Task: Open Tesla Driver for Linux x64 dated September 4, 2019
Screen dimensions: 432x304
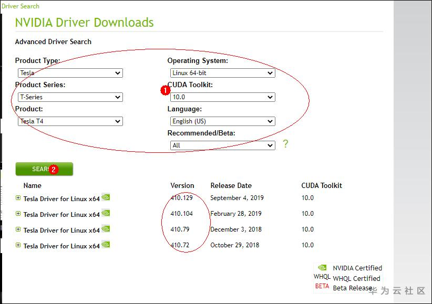Action: 61,199
